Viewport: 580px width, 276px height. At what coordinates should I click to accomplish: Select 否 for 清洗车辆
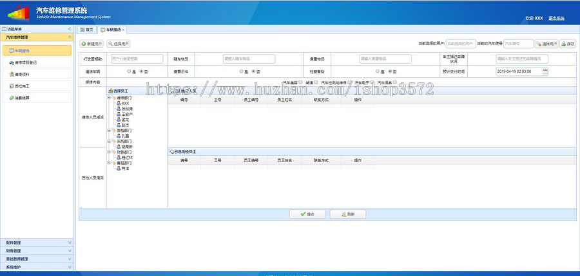pyautogui.click(x=141, y=71)
